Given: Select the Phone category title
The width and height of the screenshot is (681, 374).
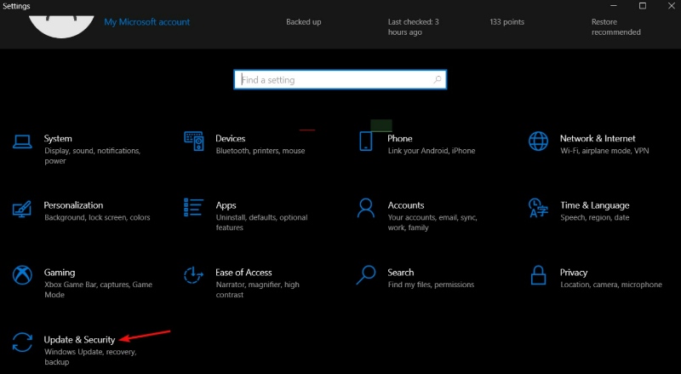Looking at the screenshot, I should [x=399, y=138].
